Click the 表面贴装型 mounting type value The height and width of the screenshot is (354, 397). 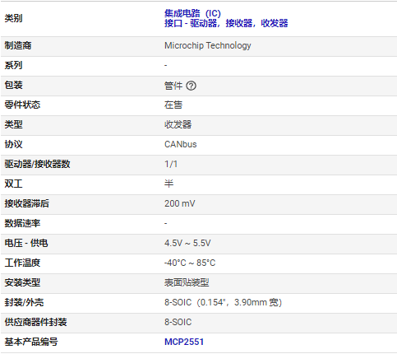pos(187,282)
